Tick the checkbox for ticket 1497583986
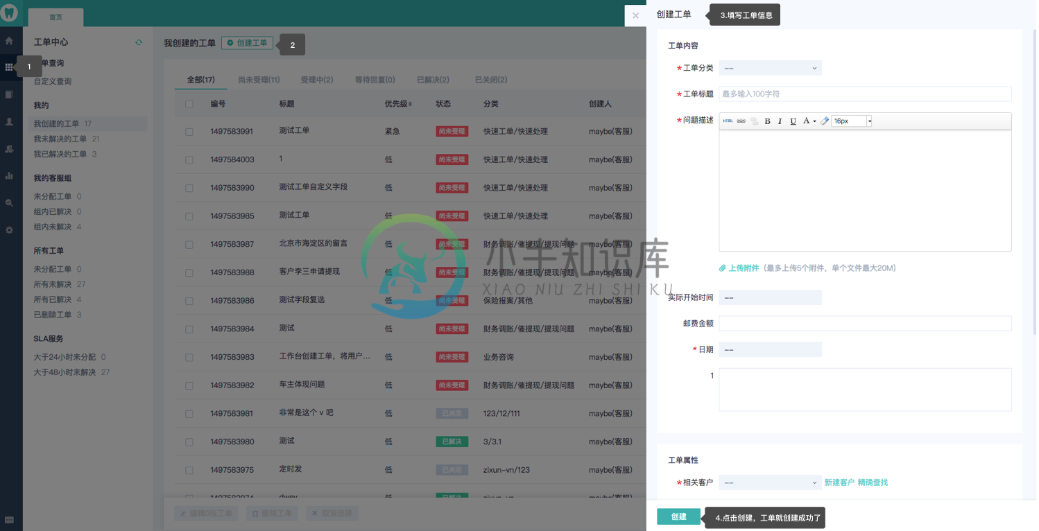 [189, 302]
